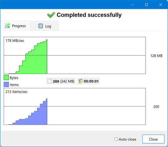168x147 pixels.
Task: Click the stopwatch icon beside elapsed time
Action: (81, 81)
